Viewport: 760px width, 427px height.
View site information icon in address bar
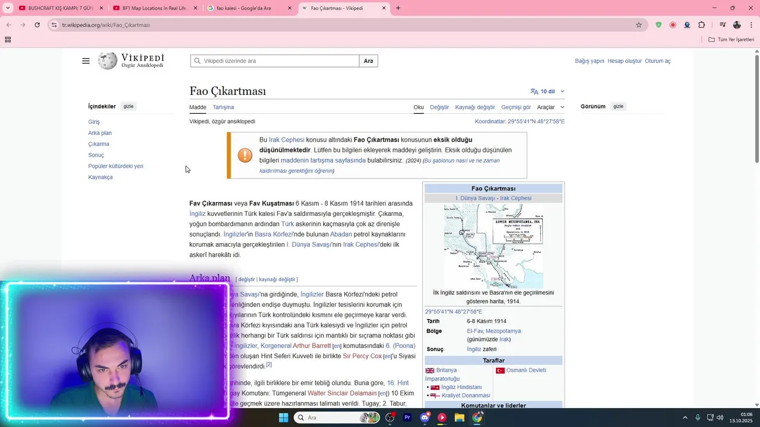(x=54, y=25)
